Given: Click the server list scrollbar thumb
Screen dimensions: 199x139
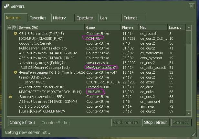Looking at the screenshot, I should (189, 37).
